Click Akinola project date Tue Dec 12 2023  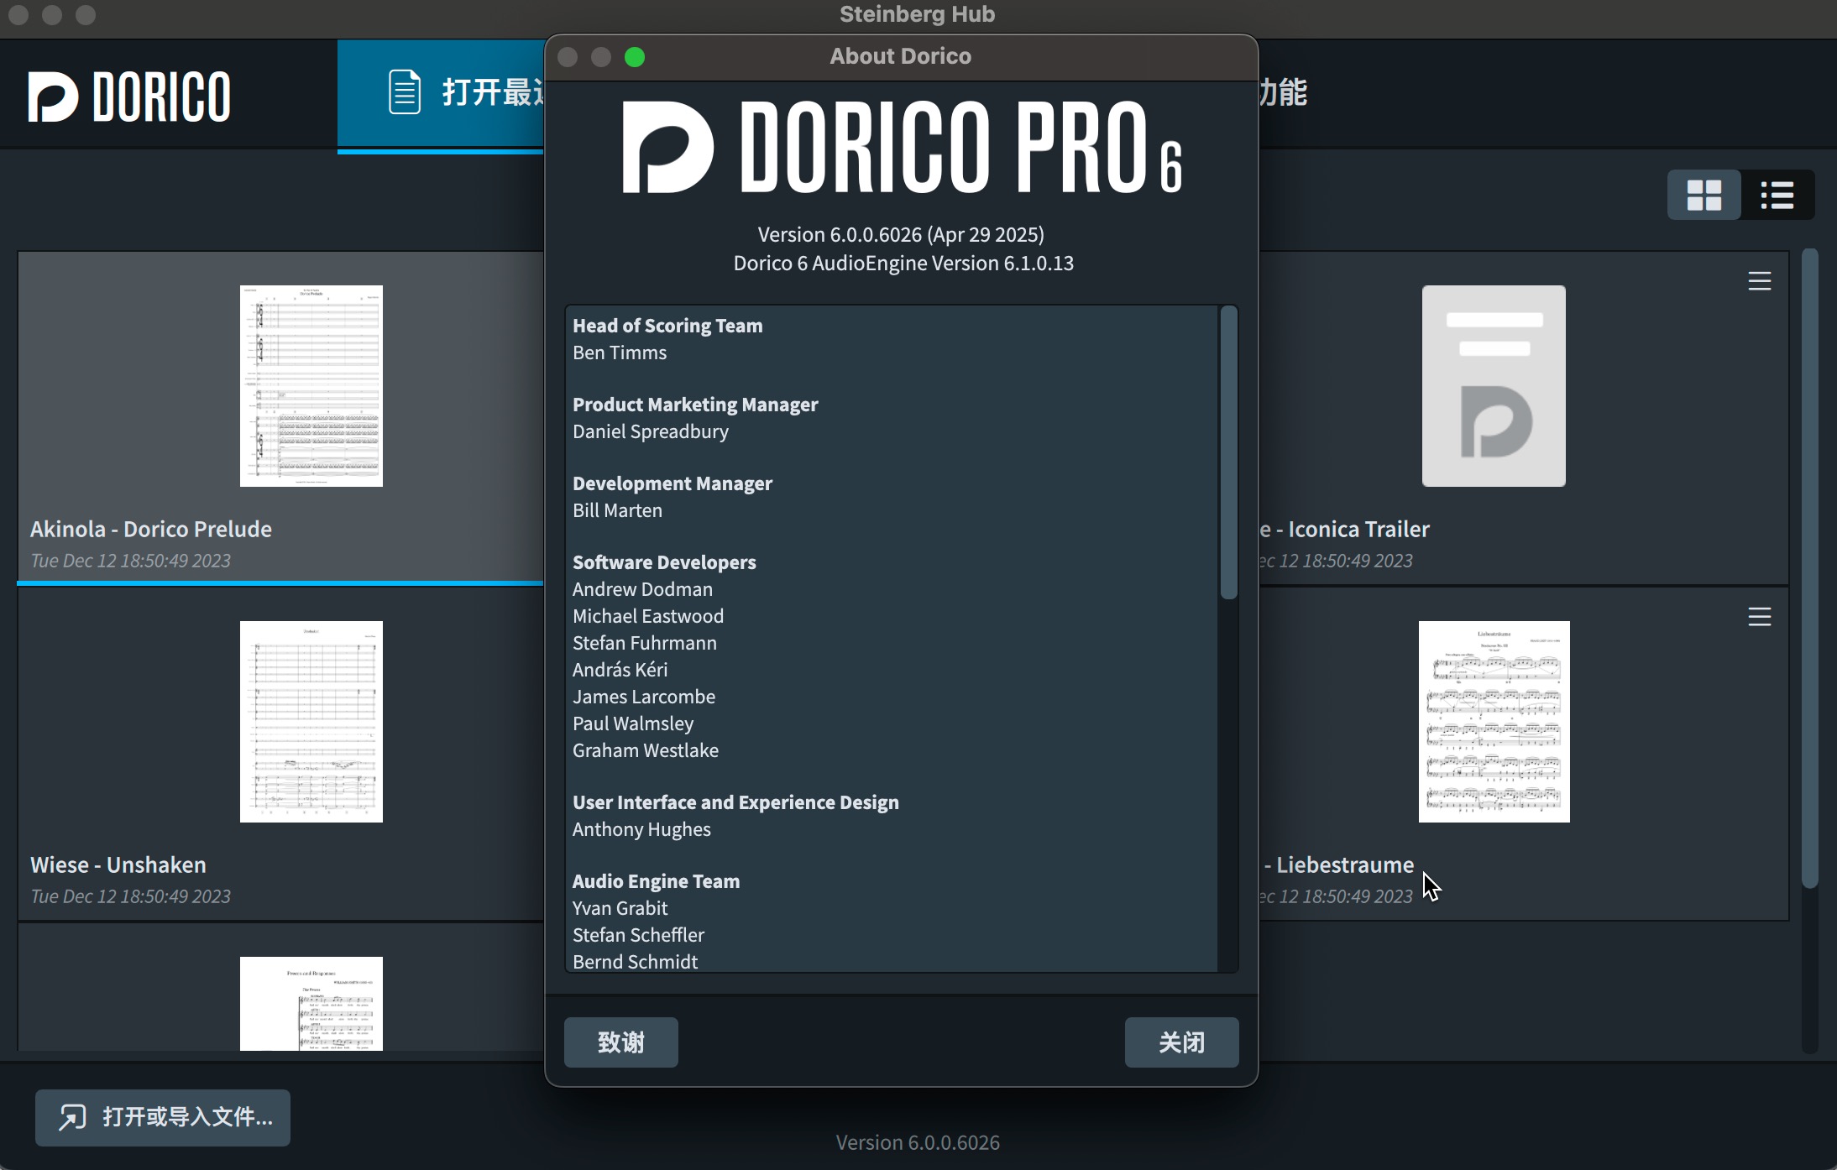tap(130, 561)
